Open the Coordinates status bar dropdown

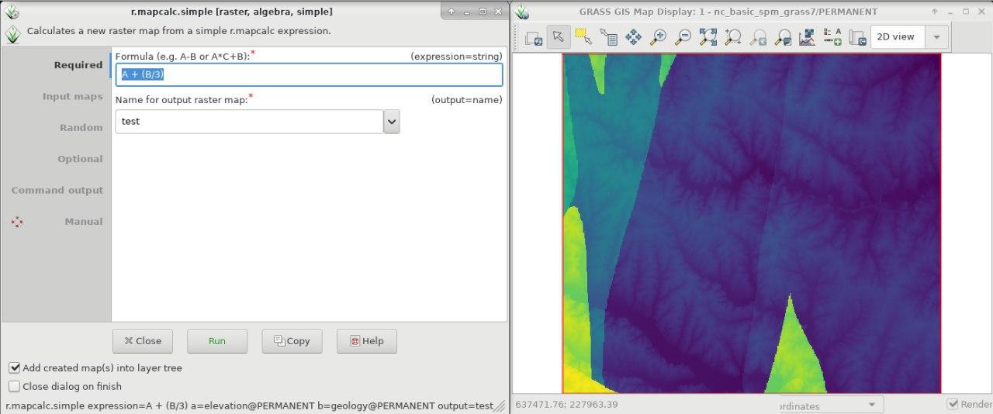871,405
